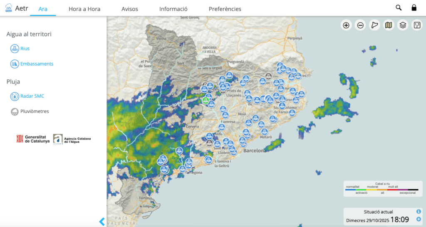Open the Avisos tab
The height and width of the screenshot is (227, 426).
(x=130, y=9)
